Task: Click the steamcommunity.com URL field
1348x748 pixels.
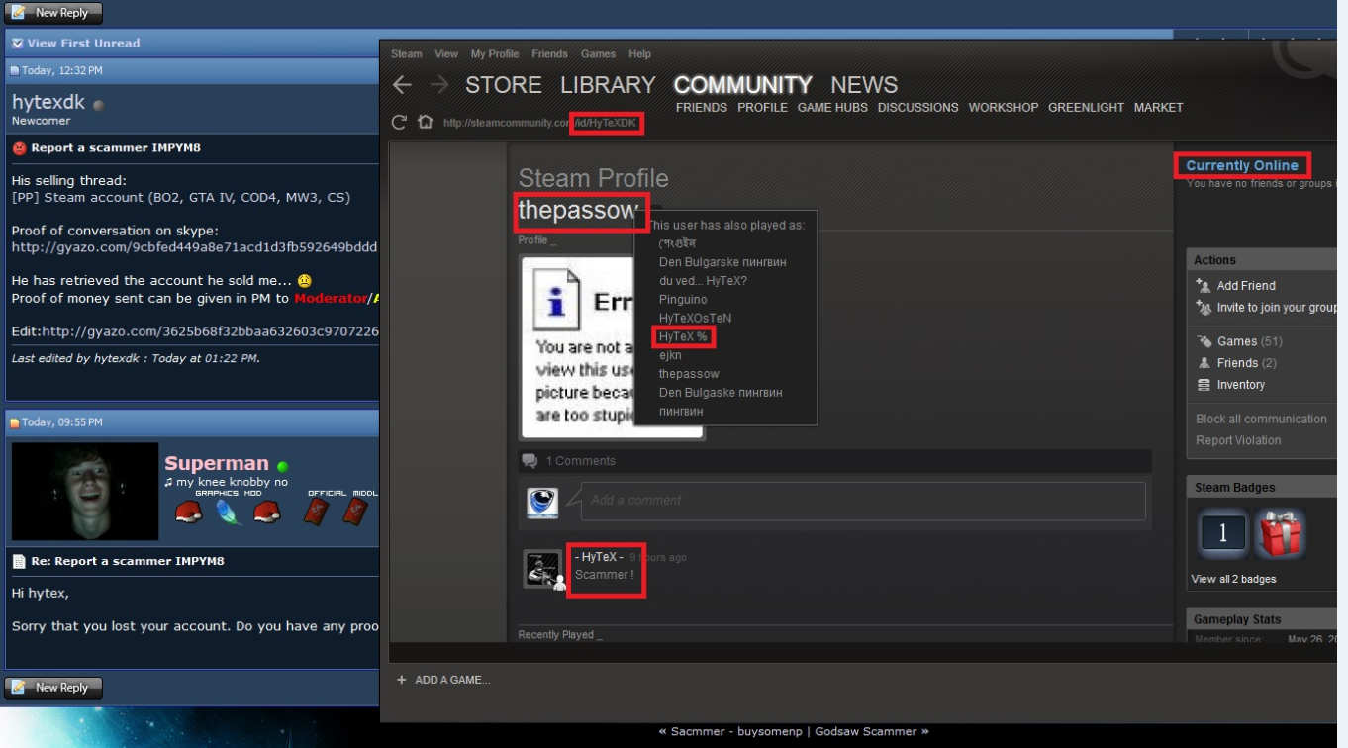Action: [x=539, y=123]
